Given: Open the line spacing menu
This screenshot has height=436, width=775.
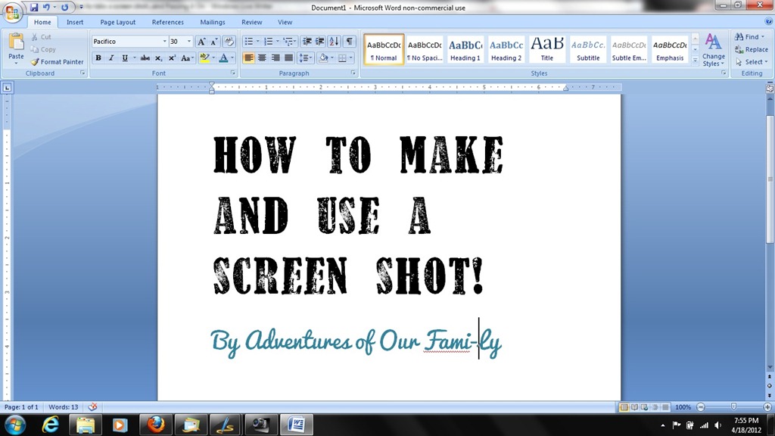Looking at the screenshot, I should (306, 58).
